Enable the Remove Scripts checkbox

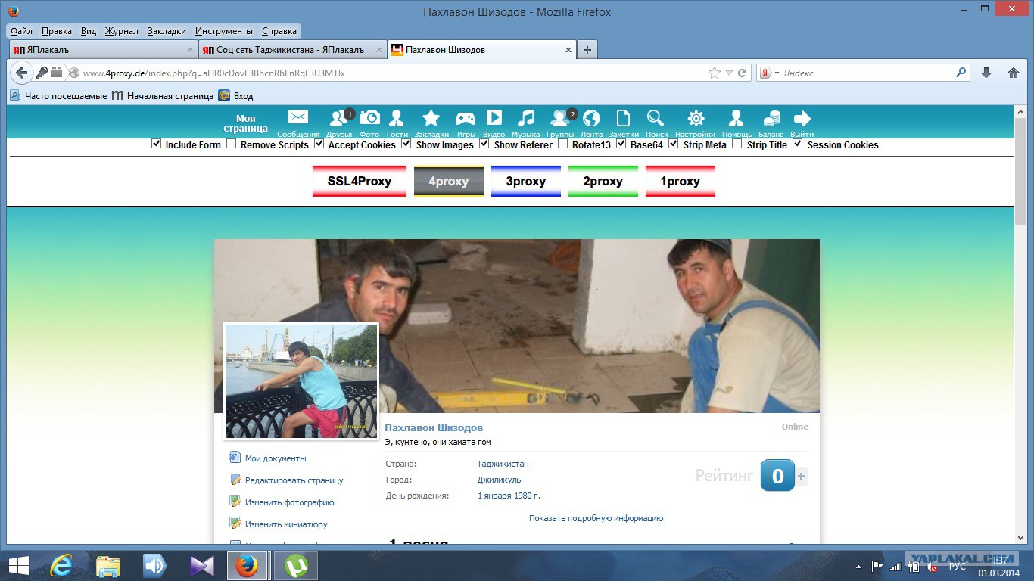point(232,144)
